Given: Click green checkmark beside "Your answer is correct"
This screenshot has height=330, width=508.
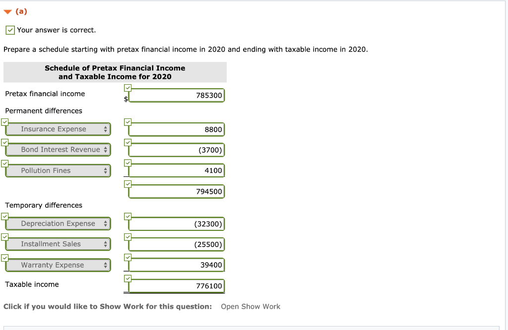Looking at the screenshot, I should (10, 30).
